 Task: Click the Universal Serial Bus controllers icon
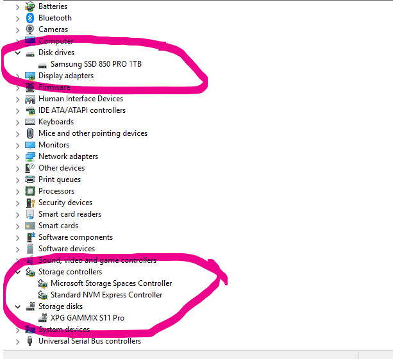pos(30,341)
